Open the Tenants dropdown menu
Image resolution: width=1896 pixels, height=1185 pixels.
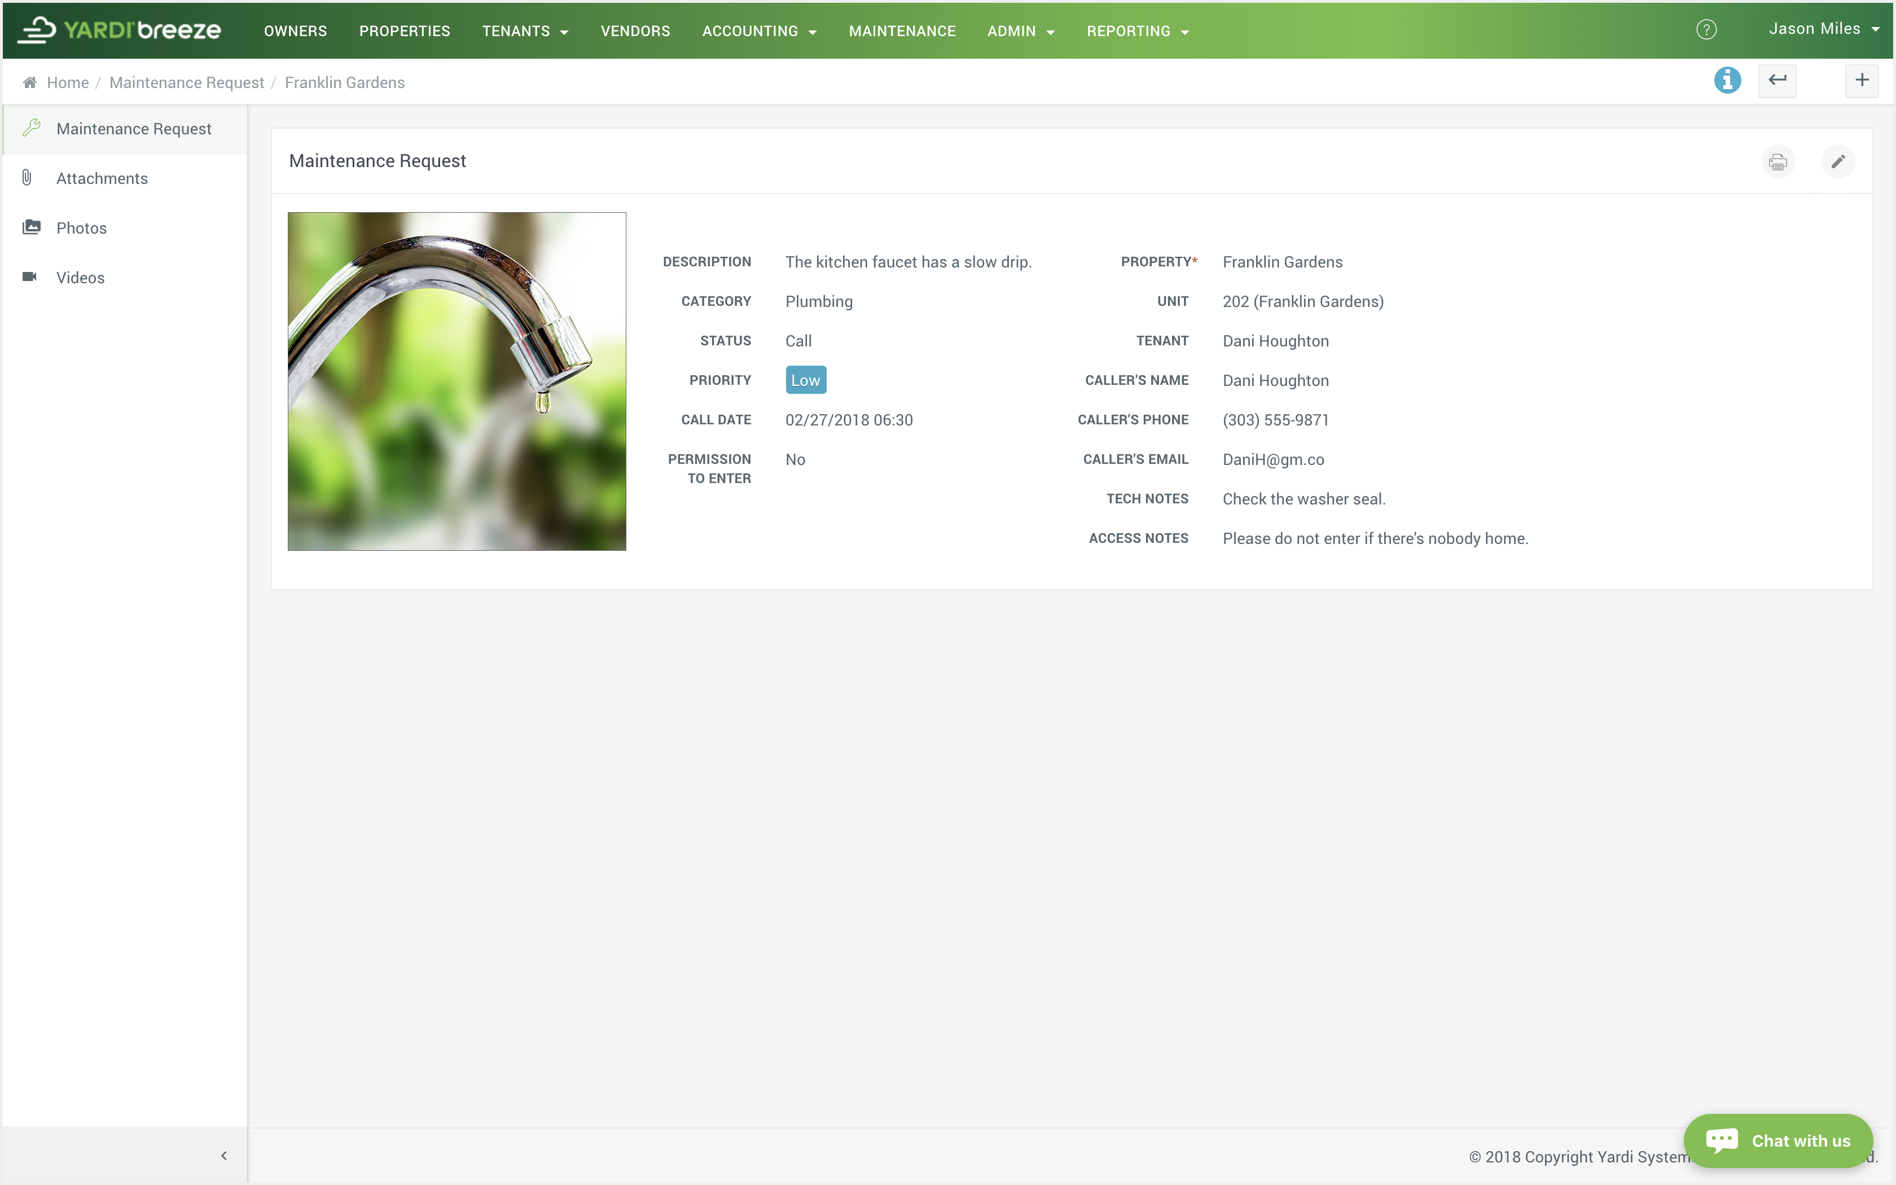tap(524, 30)
